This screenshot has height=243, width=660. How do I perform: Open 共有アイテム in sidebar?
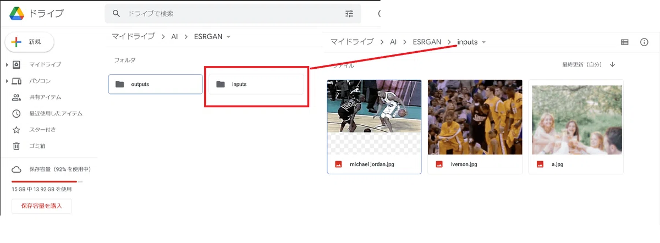(x=45, y=97)
